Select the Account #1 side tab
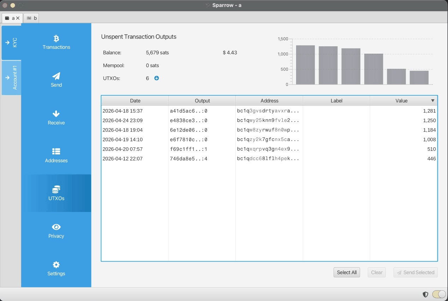 (x=12, y=78)
